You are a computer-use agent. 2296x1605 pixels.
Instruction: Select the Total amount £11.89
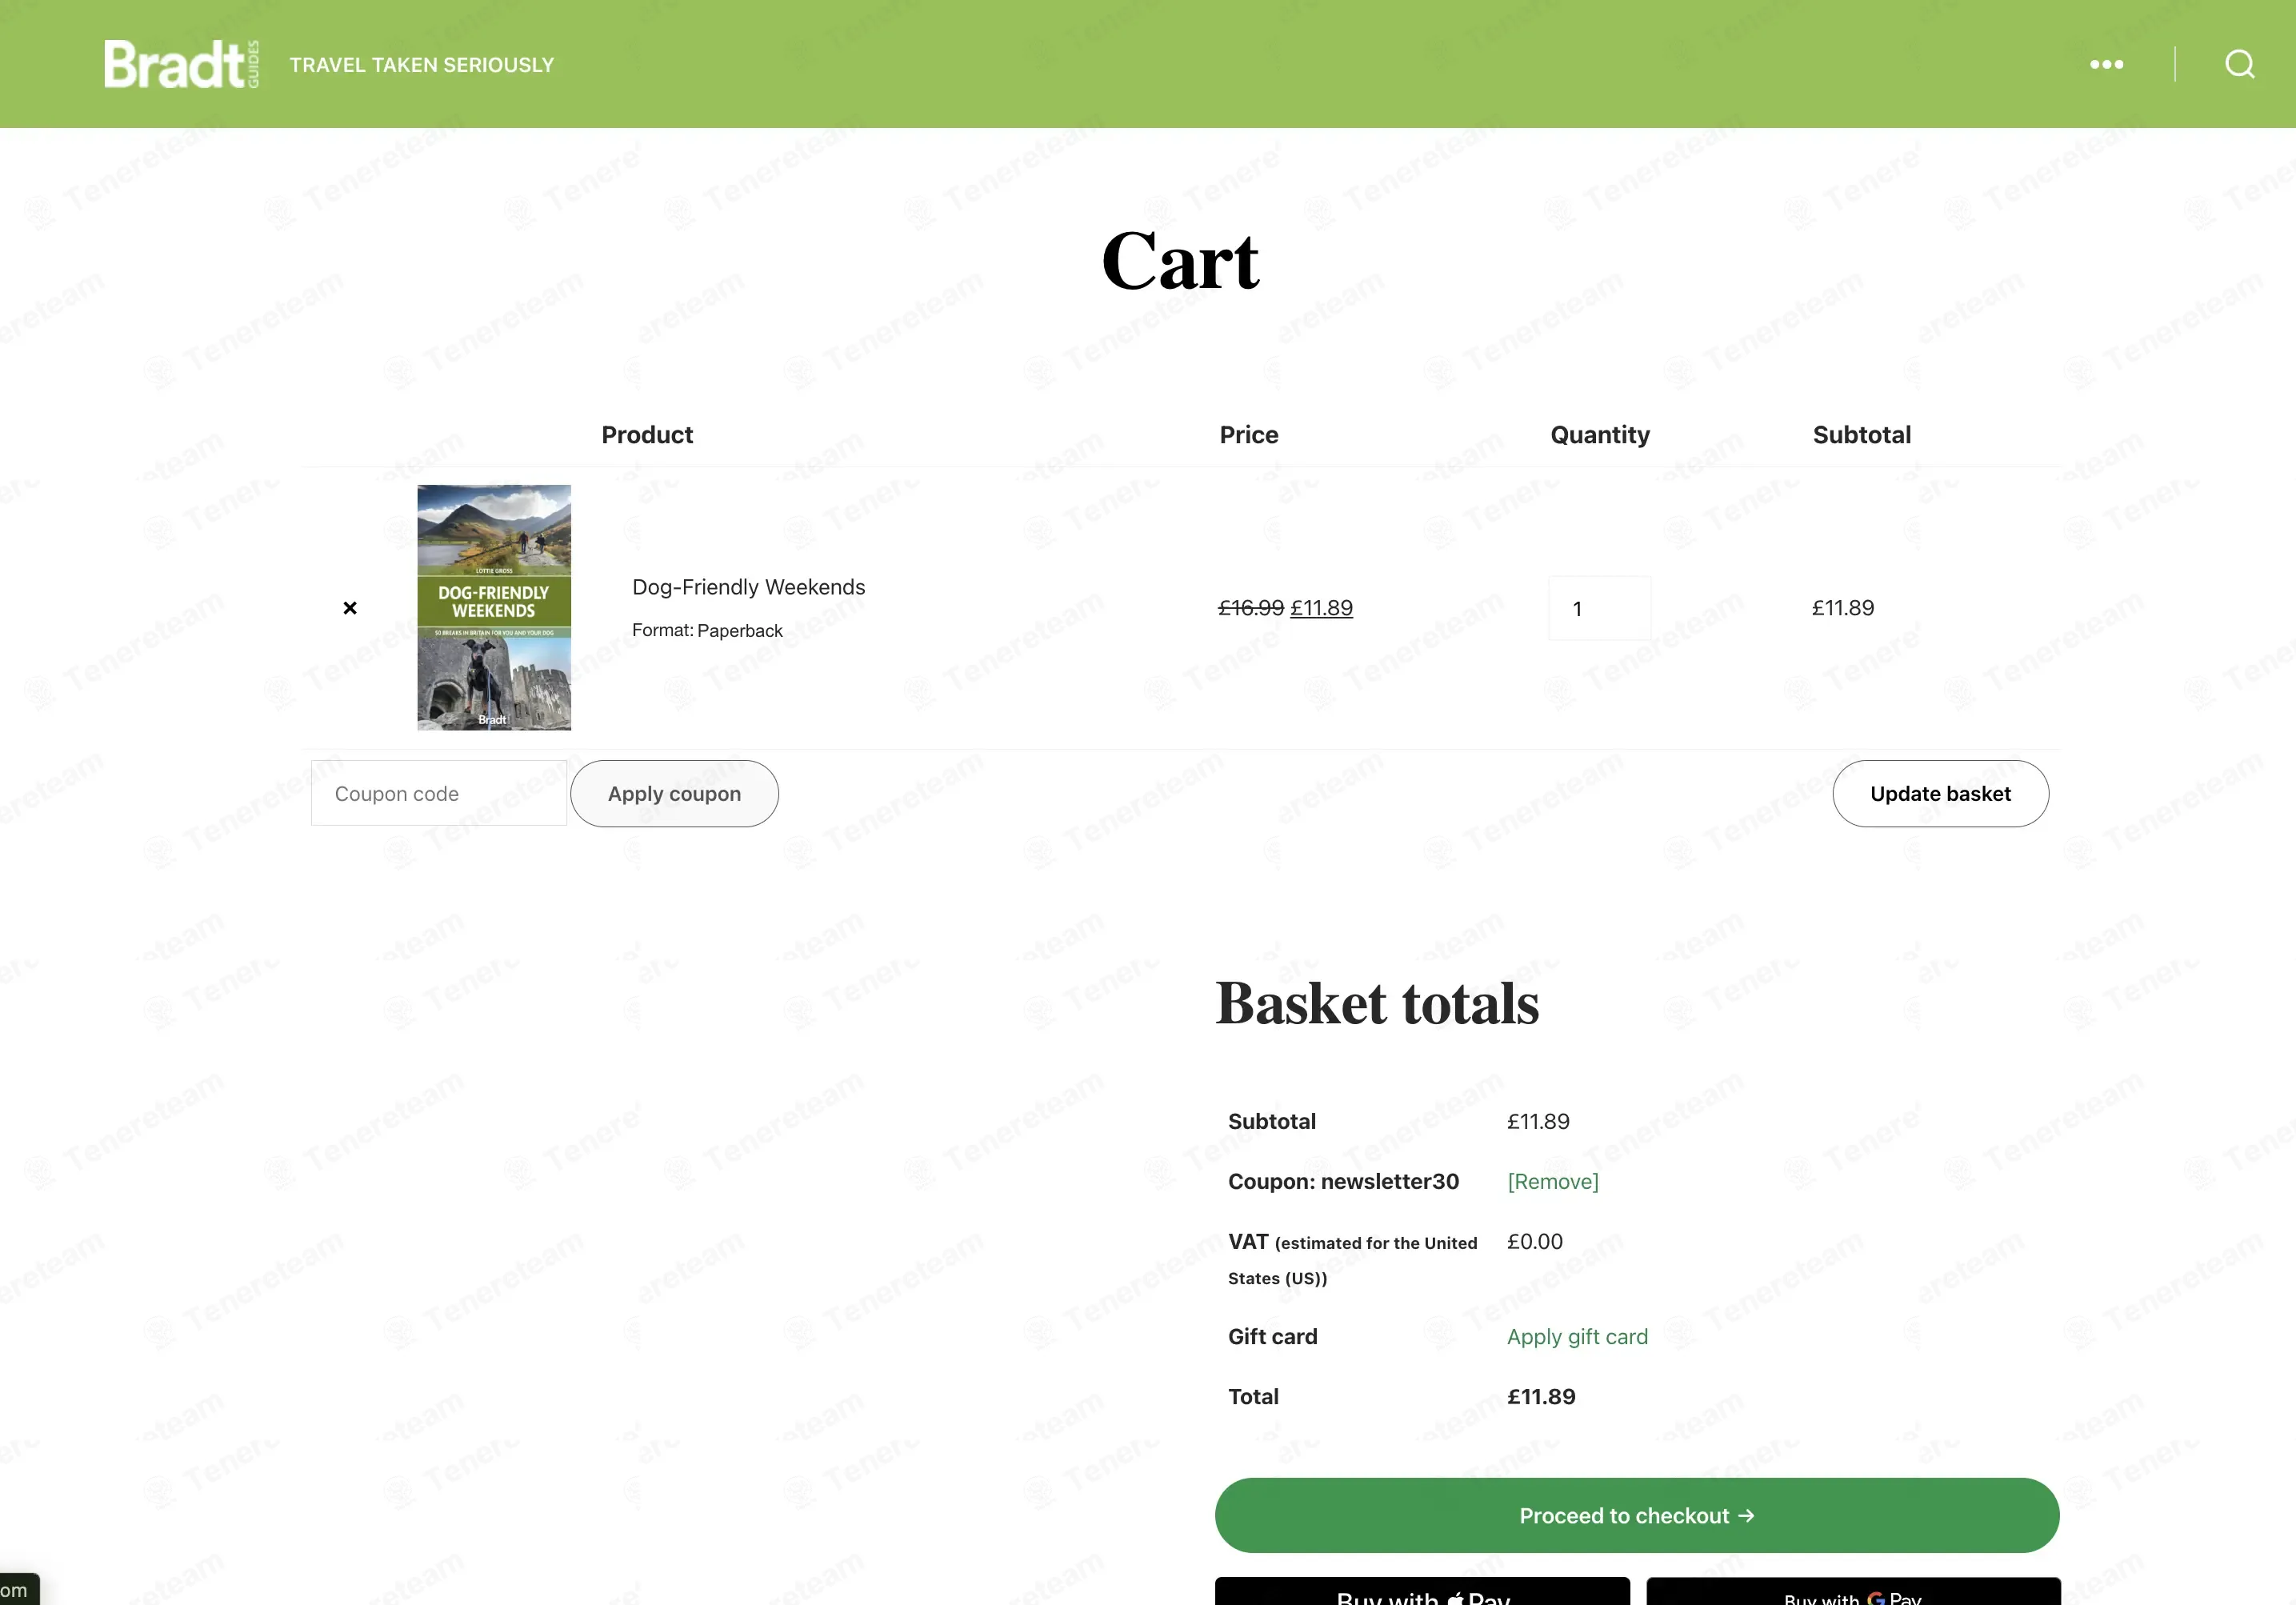(1541, 1396)
